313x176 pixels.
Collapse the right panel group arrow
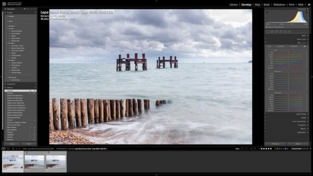click(312, 77)
